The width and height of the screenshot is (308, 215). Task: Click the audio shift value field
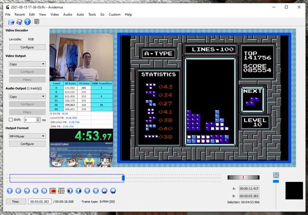30,120
